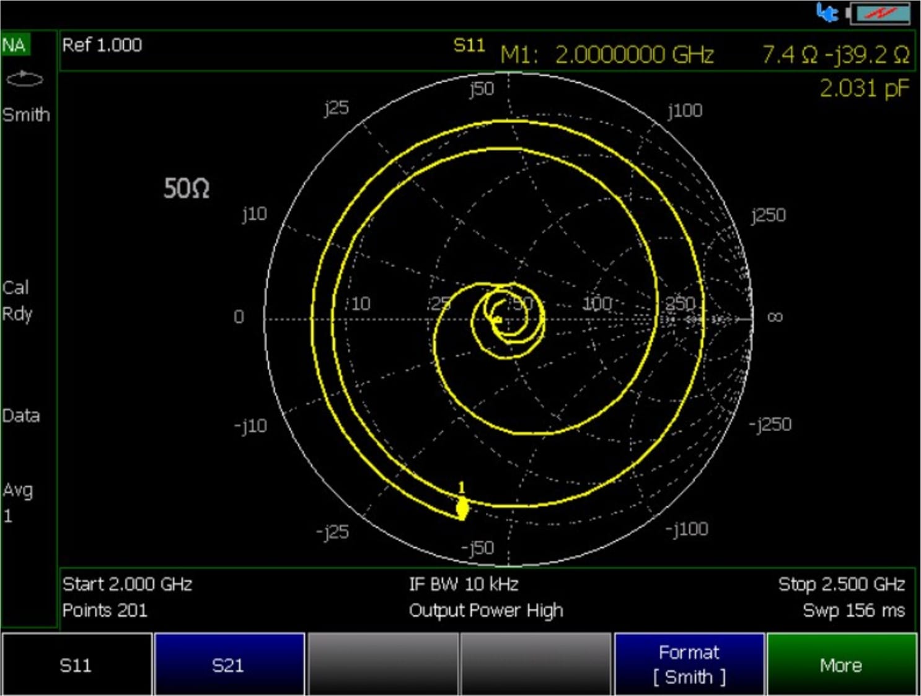Screen dimensions: 921x696
Task: Click the yellow S11 trace label
Action: point(469,45)
